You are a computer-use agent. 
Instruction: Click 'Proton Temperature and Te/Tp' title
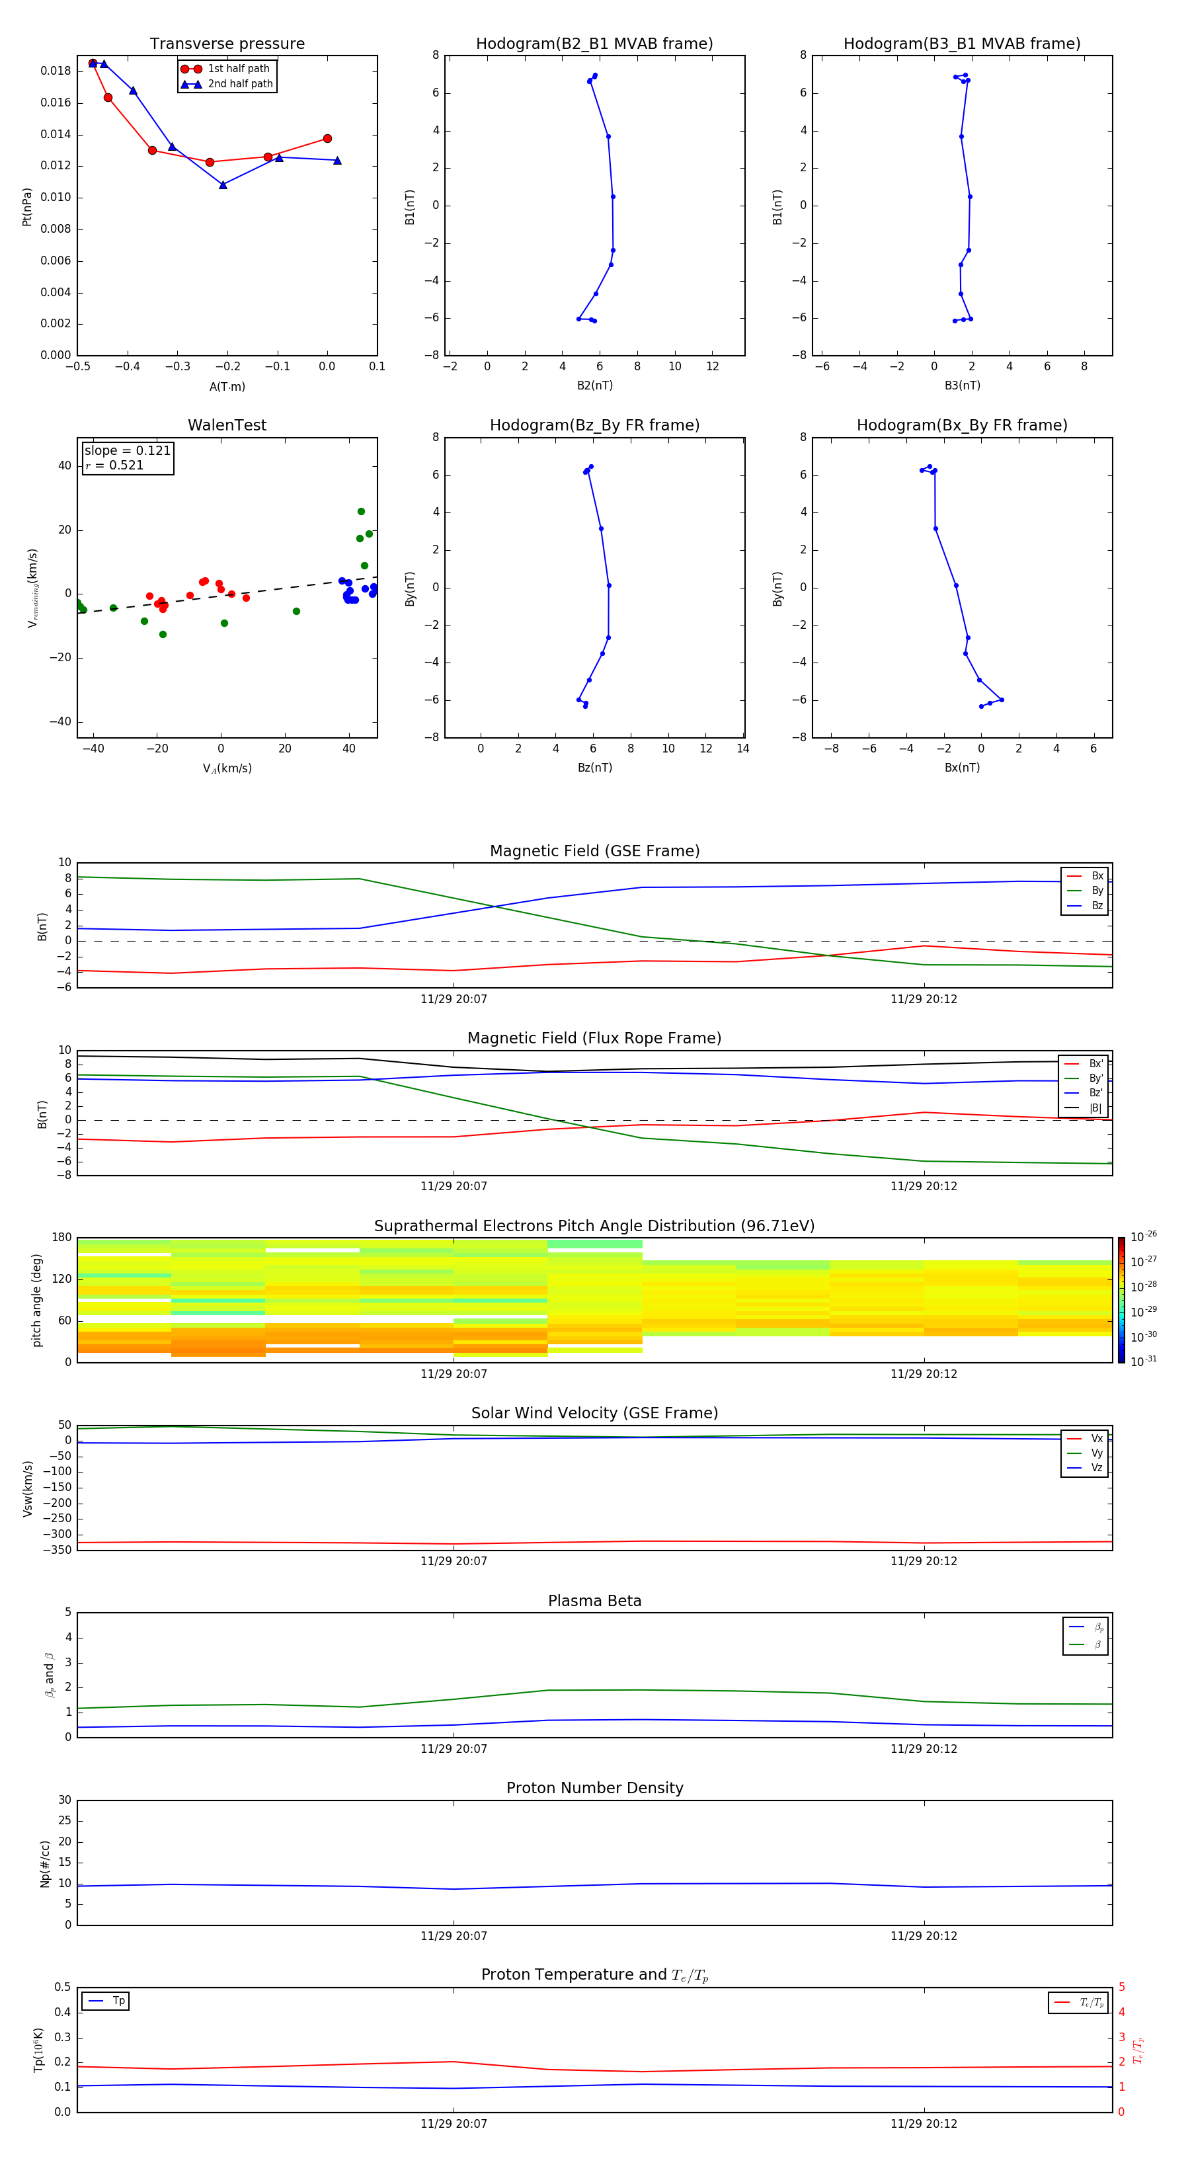pyautogui.click(x=594, y=1975)
